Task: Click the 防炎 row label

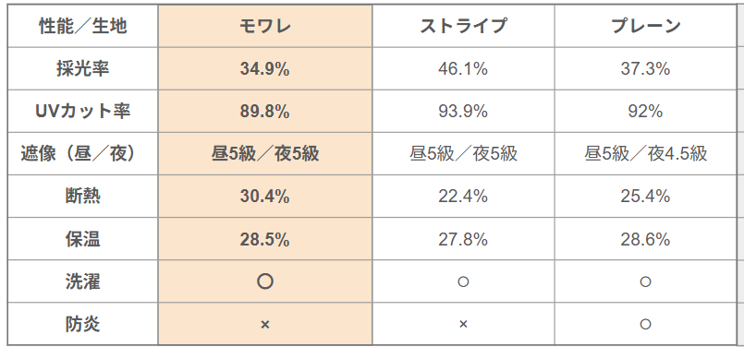Action: point(82,324)
